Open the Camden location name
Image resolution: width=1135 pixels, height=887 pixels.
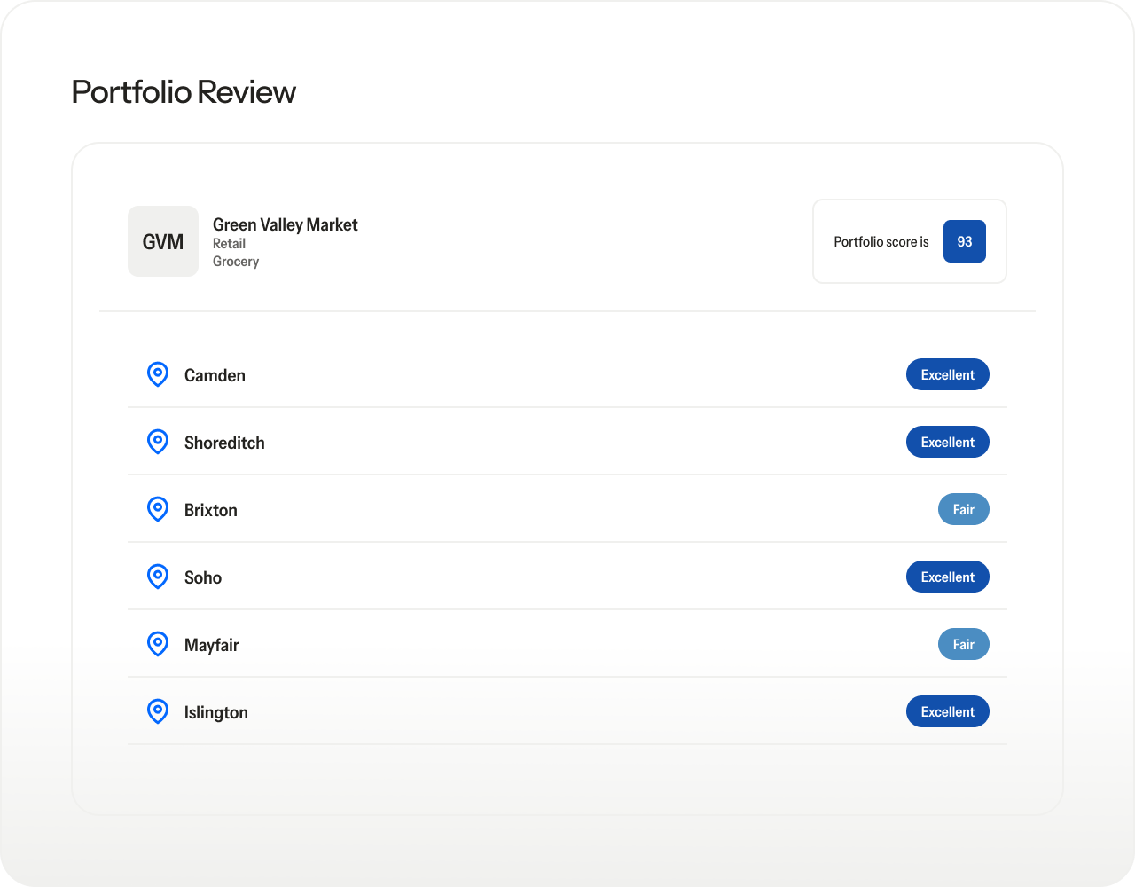215,375
